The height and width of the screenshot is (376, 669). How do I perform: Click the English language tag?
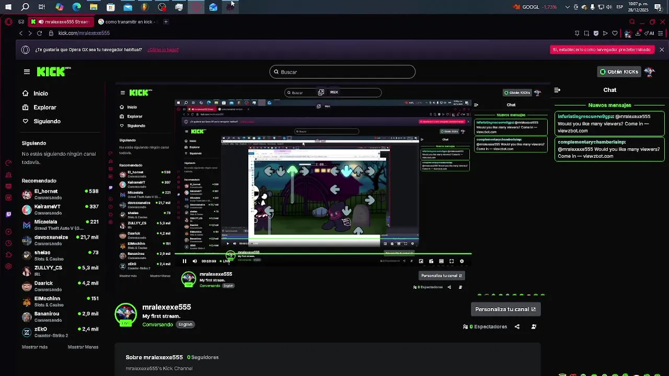[185, 324]
